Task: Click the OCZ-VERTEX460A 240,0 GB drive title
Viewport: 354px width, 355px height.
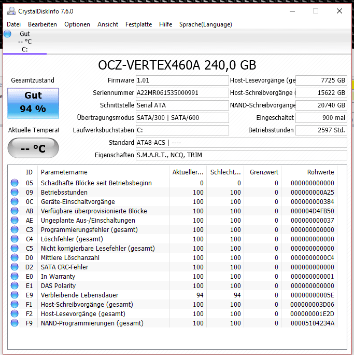Action: tap(177, 65)
